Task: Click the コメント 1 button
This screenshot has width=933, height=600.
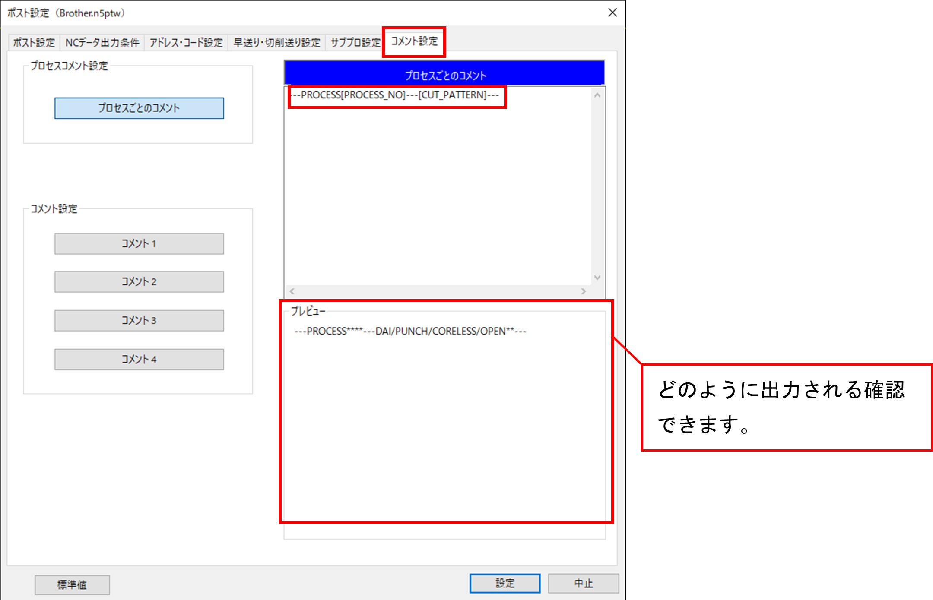Action: 139,244
